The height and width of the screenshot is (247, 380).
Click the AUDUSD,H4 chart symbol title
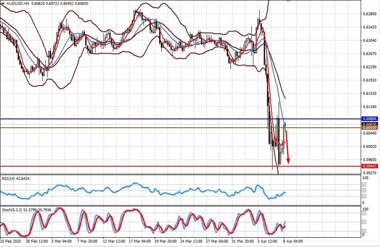(x=17, y=4)
